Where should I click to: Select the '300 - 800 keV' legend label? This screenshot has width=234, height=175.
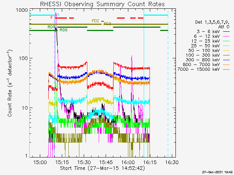[x=203, y=60]
